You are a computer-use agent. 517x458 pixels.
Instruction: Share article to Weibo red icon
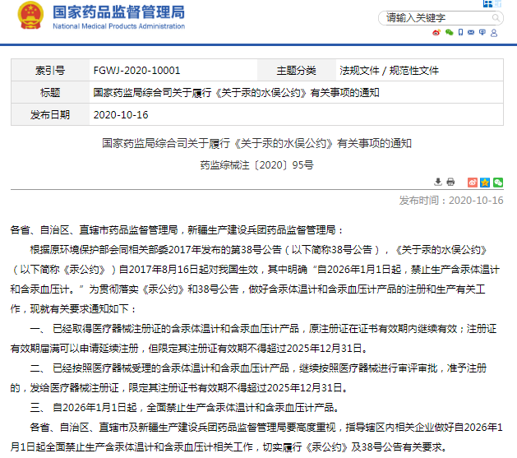473,183
